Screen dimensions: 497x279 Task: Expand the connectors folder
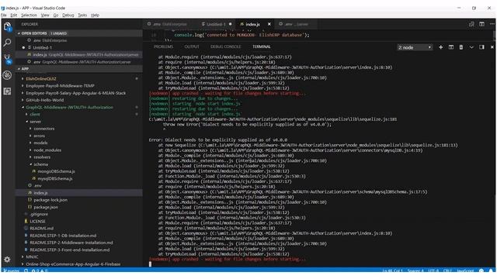(43, 129)
